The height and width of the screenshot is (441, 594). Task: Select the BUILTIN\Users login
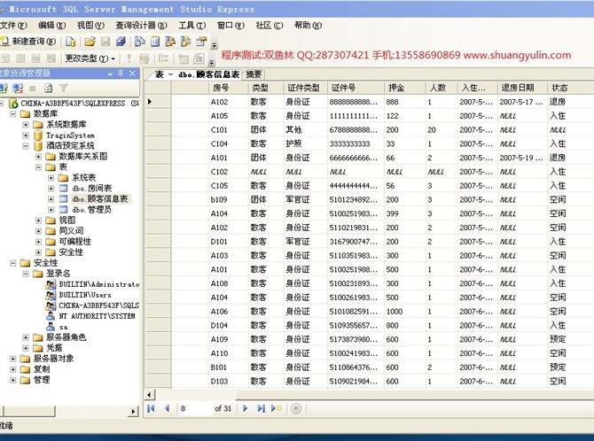pos(85,295)
